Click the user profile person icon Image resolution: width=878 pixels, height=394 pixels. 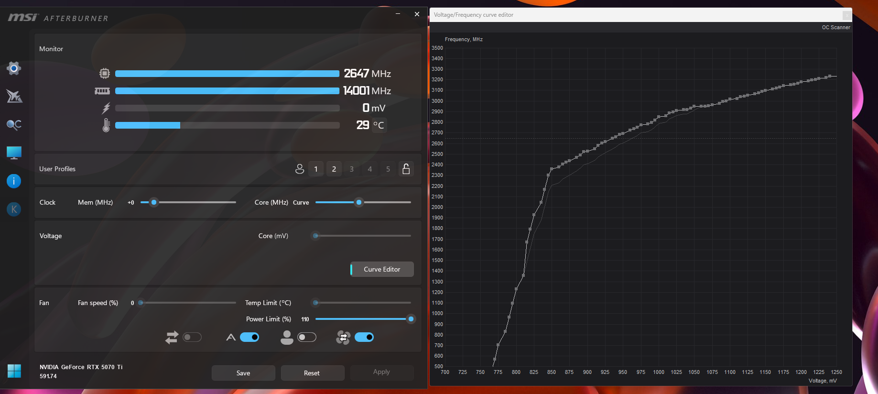(x=300, y=169)
